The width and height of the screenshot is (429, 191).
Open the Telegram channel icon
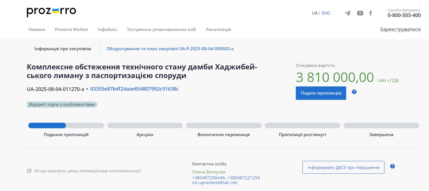(x=347, y=13)
